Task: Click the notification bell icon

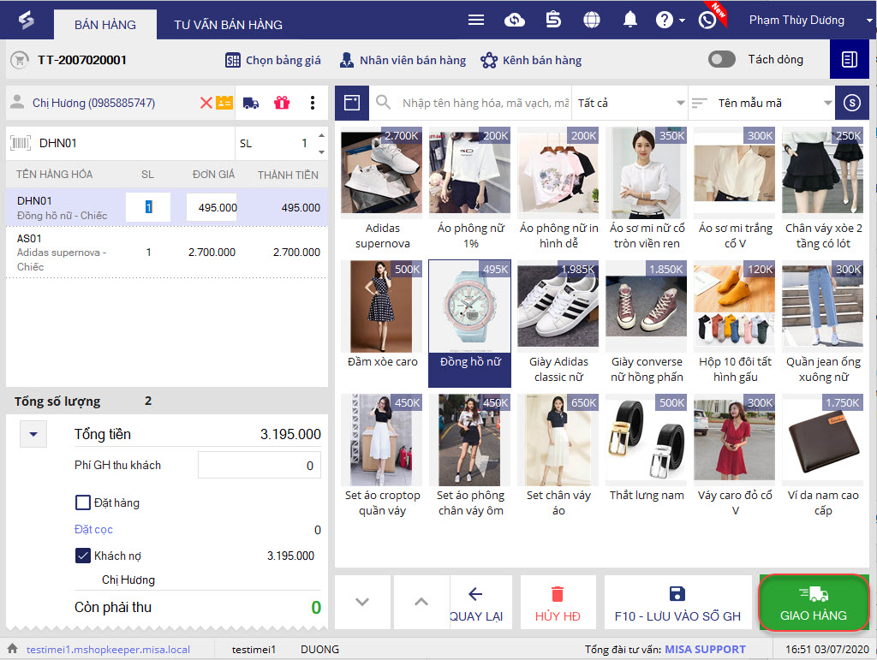Action: pyautogui.click(x=629, y=21)
